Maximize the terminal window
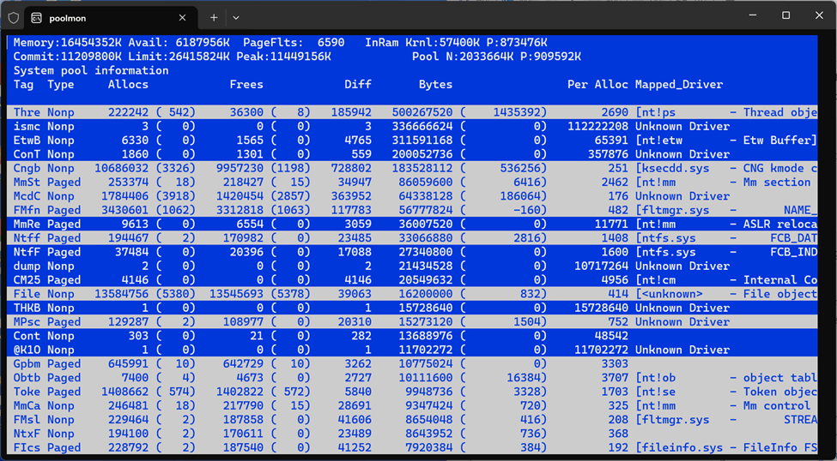This screenshot has width=837, height=461. [785, 15]
